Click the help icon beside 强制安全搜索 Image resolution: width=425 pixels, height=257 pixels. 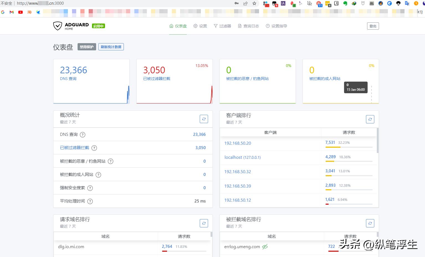coord(90,188)
